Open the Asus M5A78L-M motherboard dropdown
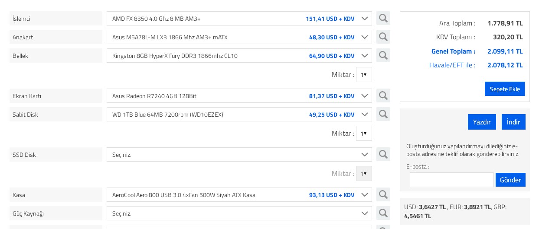Image resolution: width=539 pixels, height=229 pixels. point(239,37)
